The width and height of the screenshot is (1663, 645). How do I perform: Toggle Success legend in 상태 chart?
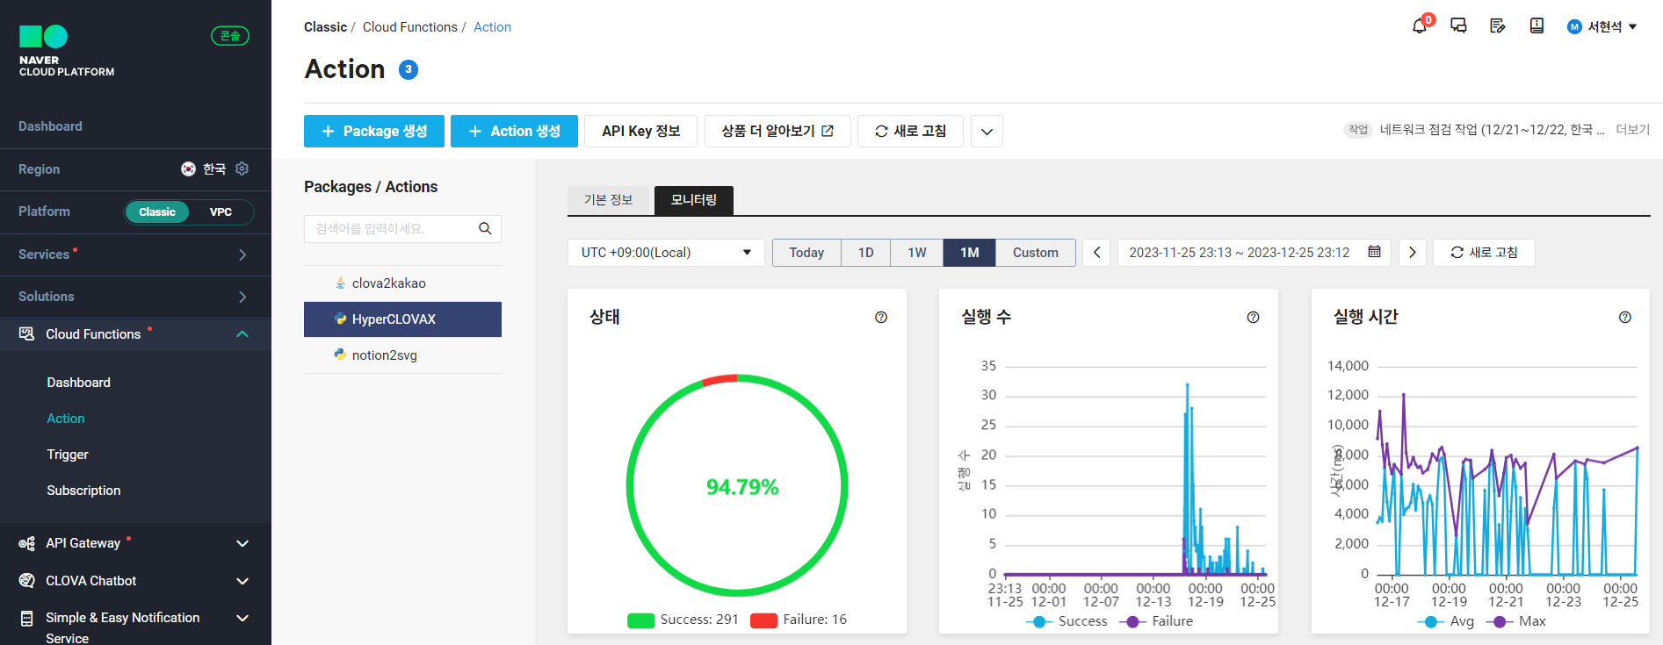(x=683, y=620)
